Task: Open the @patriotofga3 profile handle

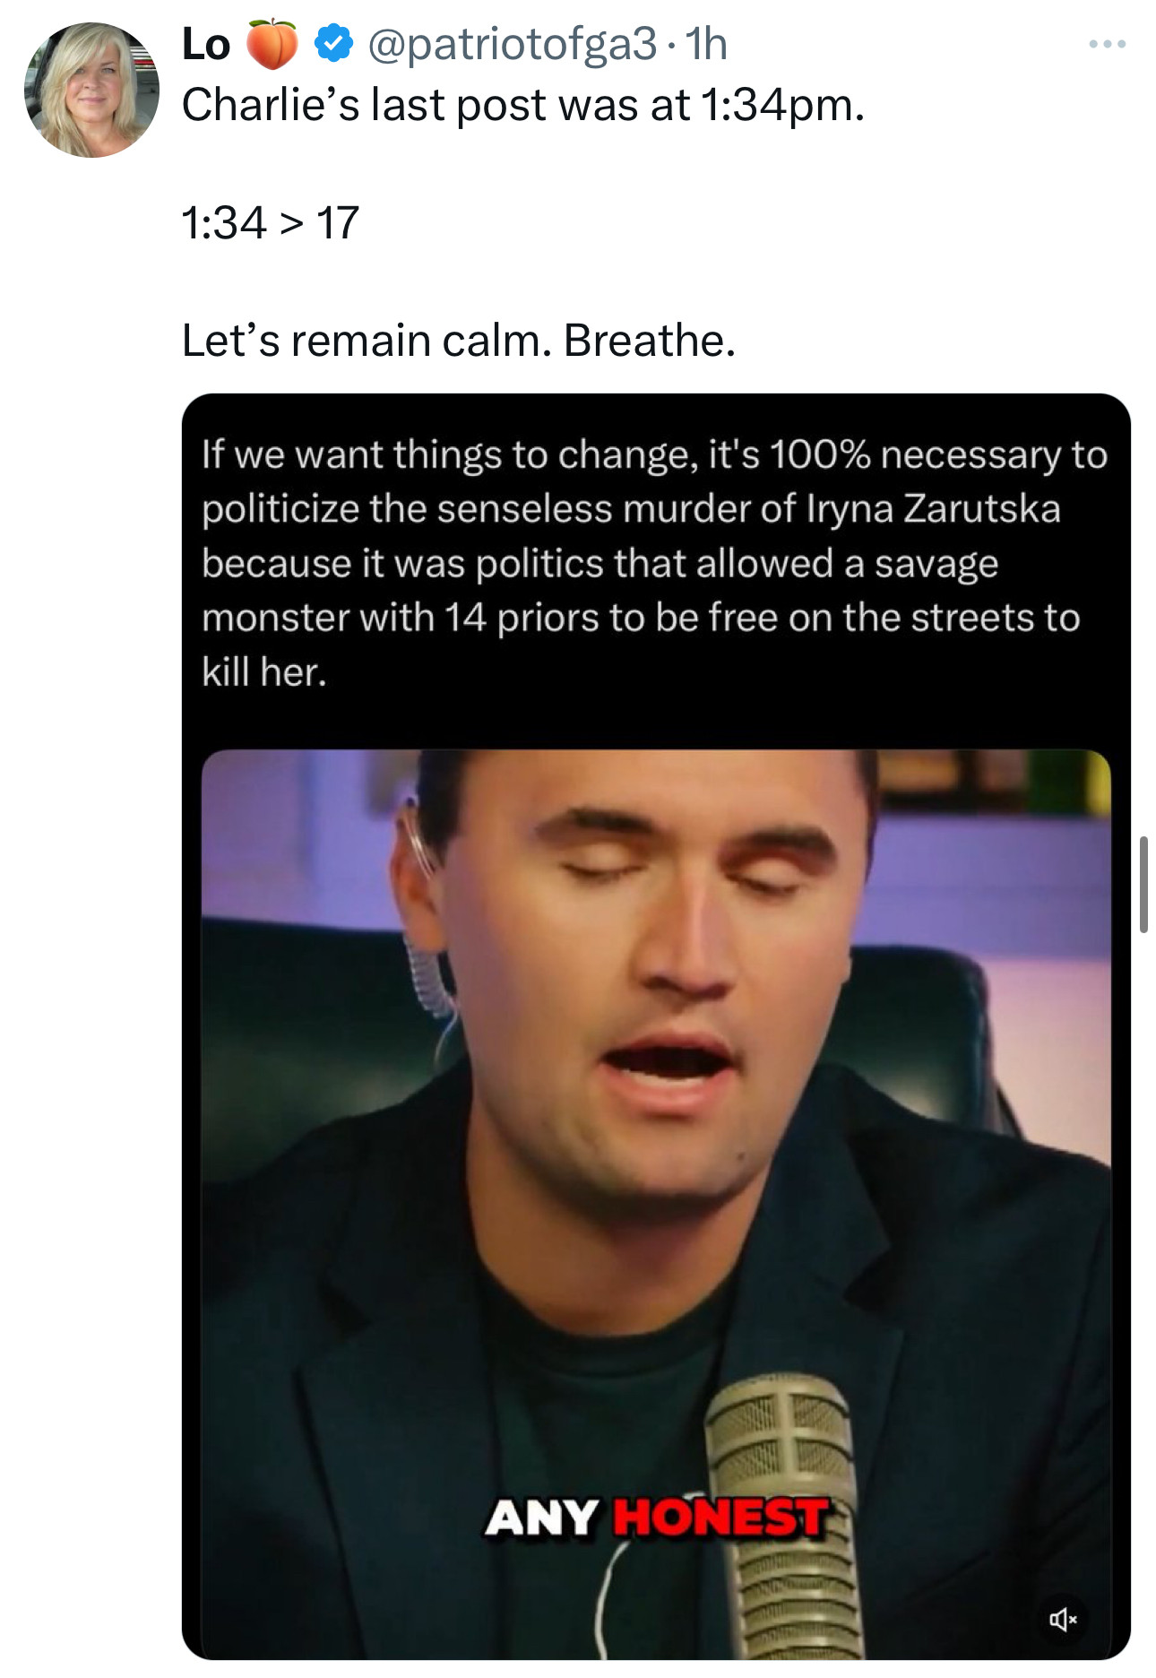Action: pyautogui.click(x=513, y=44)
